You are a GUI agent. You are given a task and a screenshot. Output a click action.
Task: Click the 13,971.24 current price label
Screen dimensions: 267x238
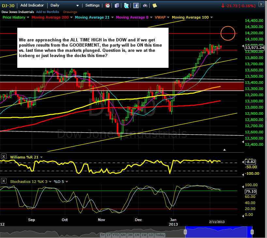pos(255,48)
